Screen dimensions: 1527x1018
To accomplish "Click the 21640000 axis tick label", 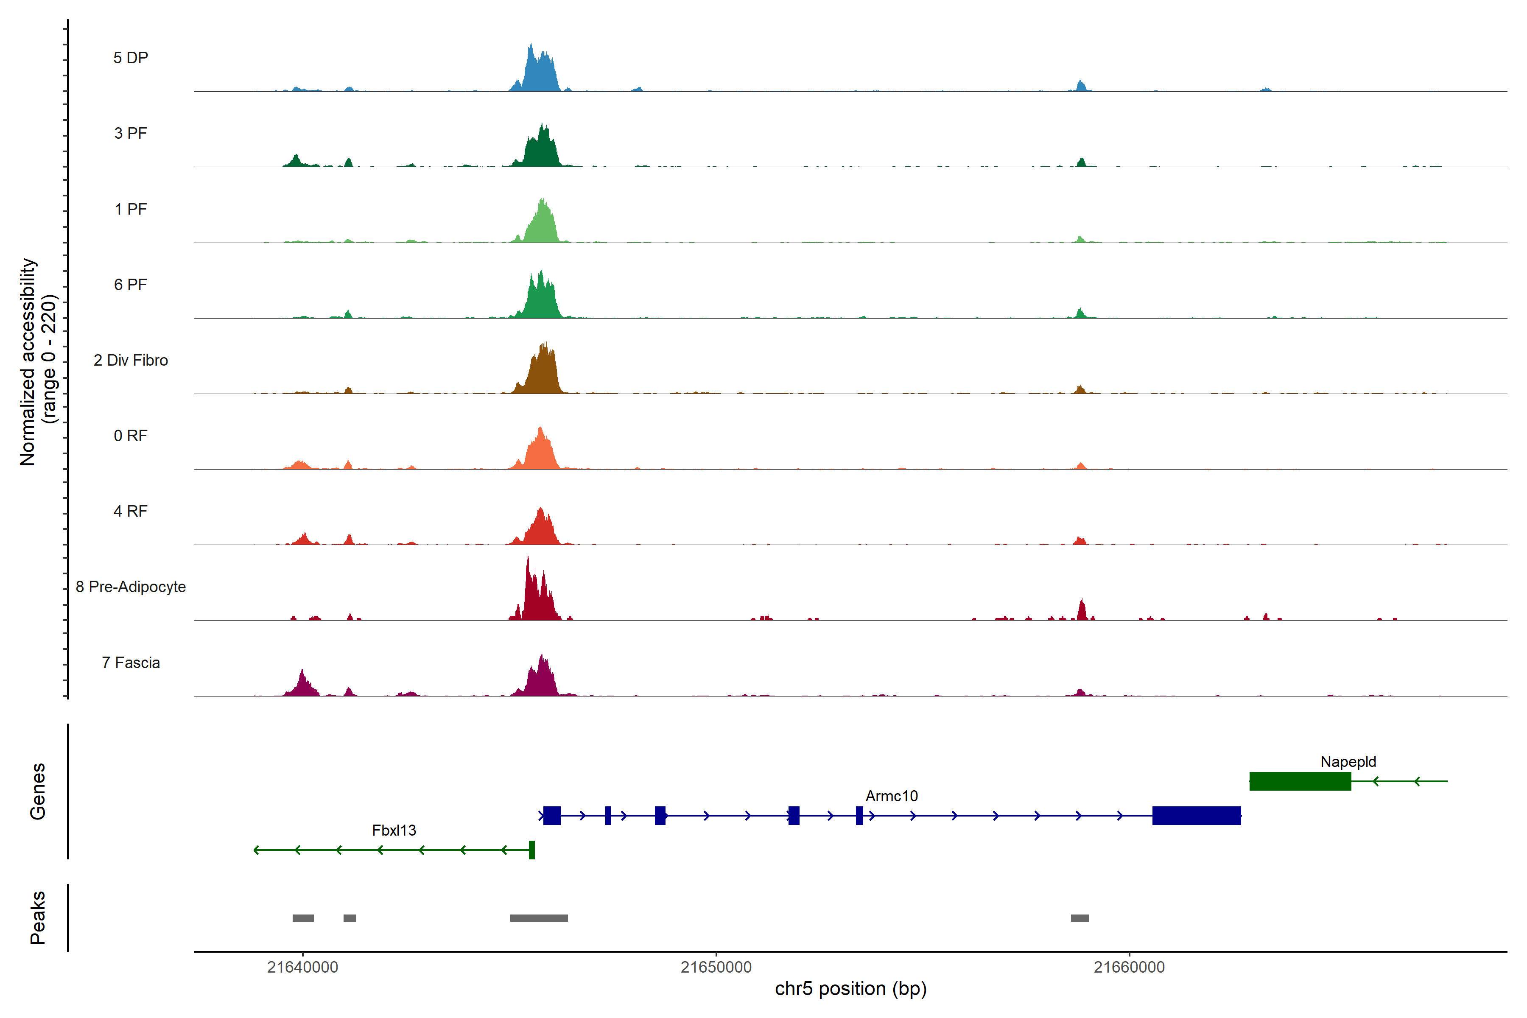I will click(302, 968).
